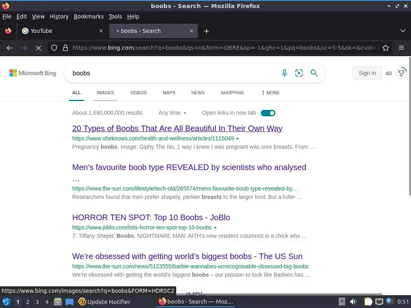Switch to workspace 2 in taskbar
Image resolution: width=411 pixels, height=308 pixels.
[28, 302]
